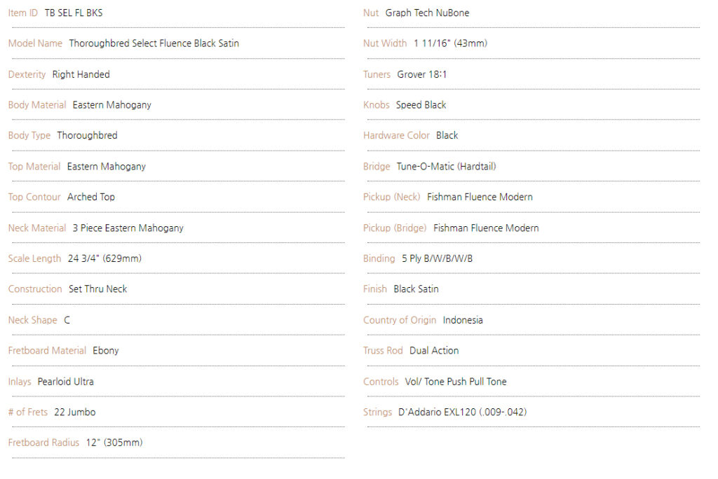Click the Body Type value 'Thoroughbred'
The height and width of the screenshot is (479, 718).
(87, 135)
